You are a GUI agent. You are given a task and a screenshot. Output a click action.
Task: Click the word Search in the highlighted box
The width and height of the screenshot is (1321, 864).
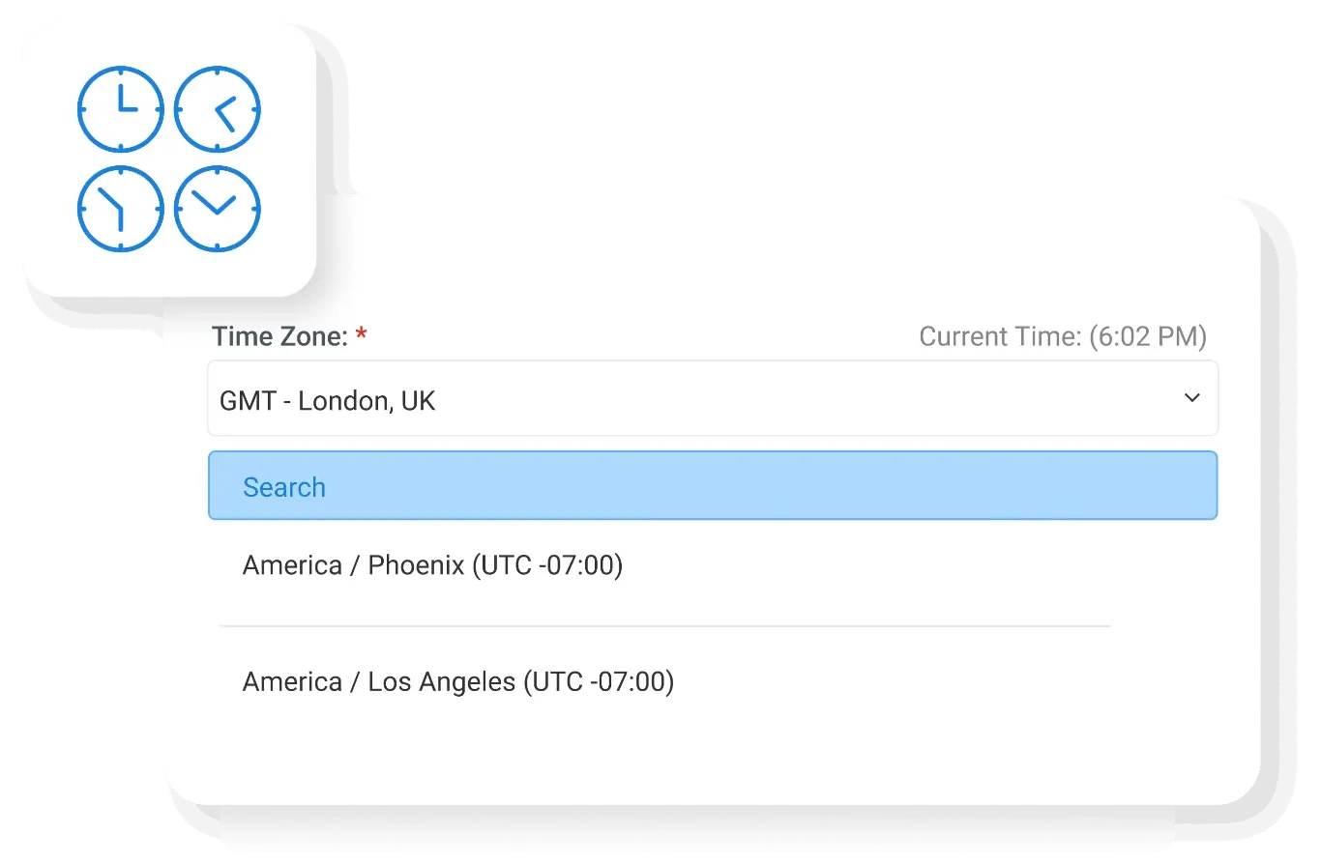click(x=283, y=487)
